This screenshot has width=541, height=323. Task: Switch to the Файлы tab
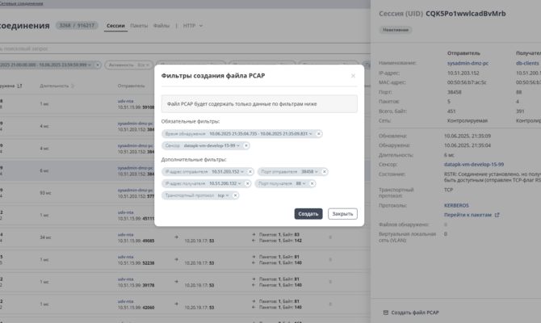(x=161, y=26)
